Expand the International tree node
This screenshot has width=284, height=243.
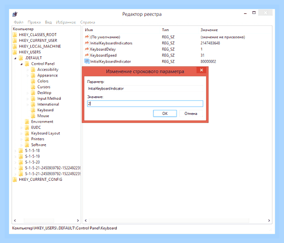pyautogui.click(x=27, y=105)
